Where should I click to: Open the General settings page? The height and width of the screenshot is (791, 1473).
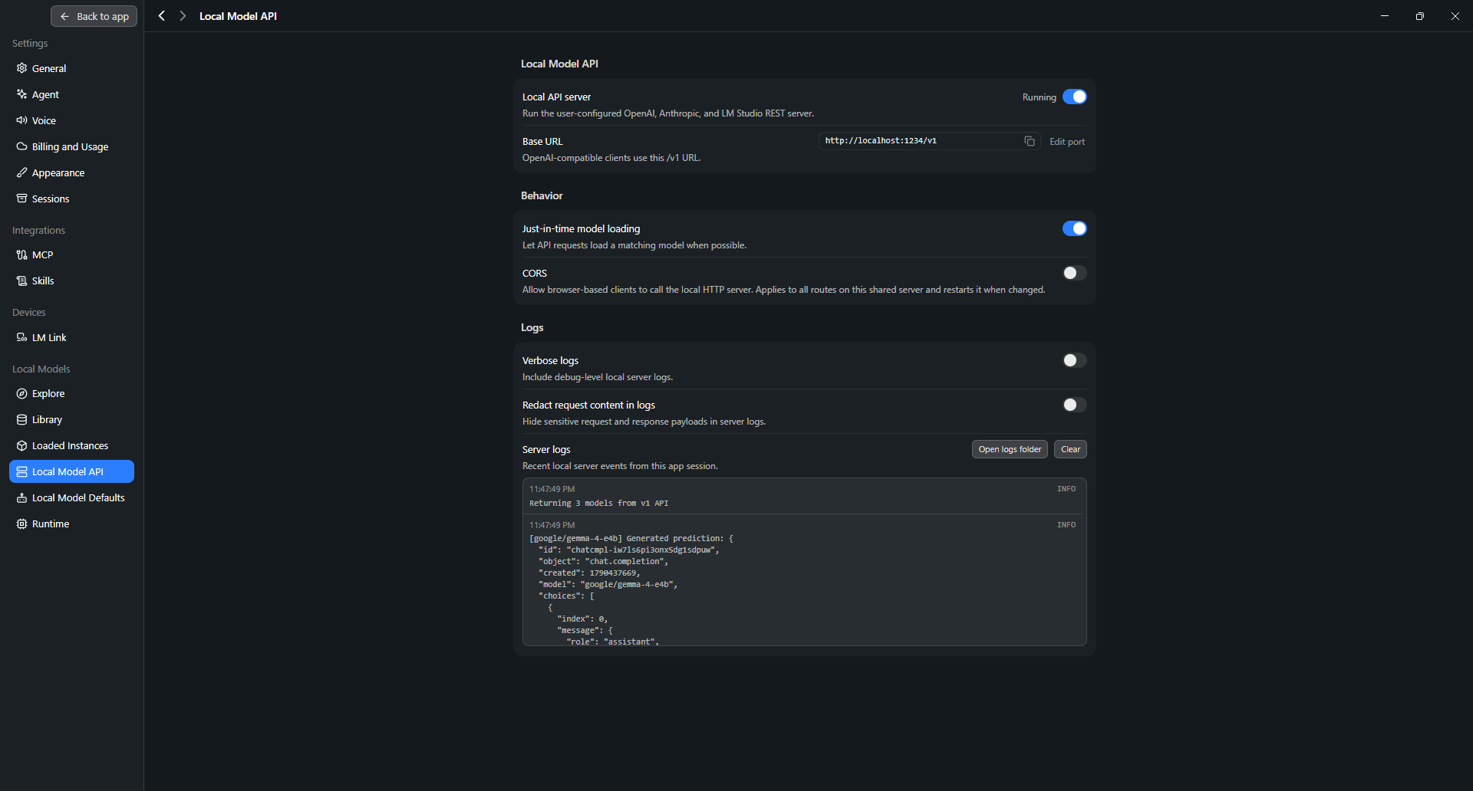click(x=71, y=68)
